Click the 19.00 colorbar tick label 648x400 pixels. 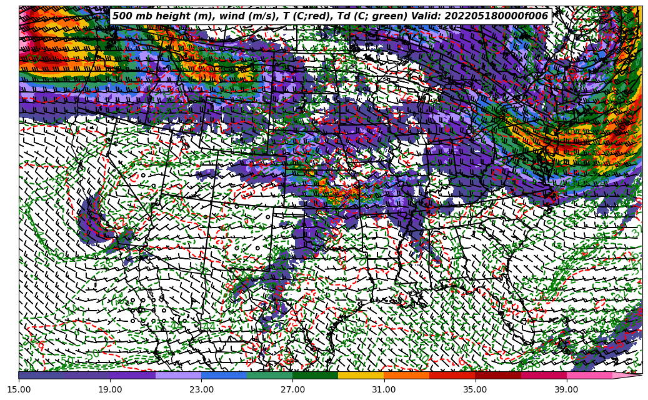(110, 389)
